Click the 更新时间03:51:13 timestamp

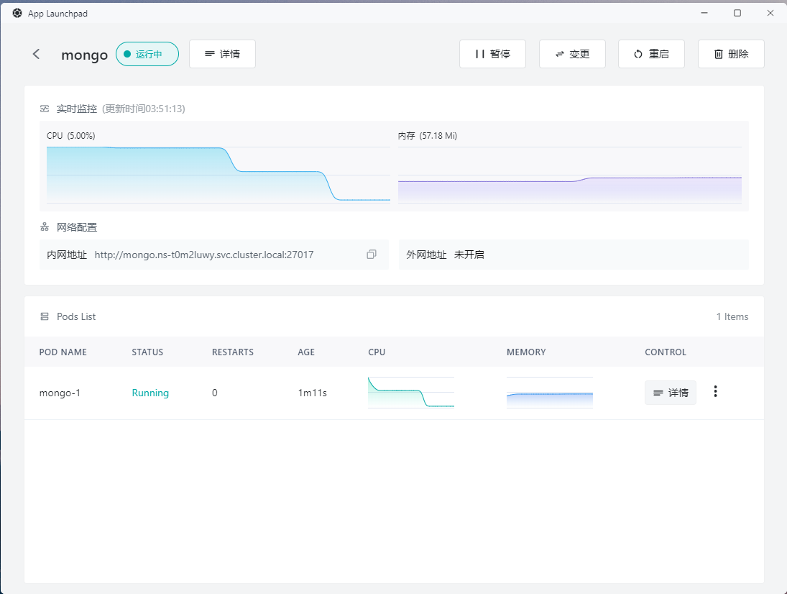pos(144,109)
